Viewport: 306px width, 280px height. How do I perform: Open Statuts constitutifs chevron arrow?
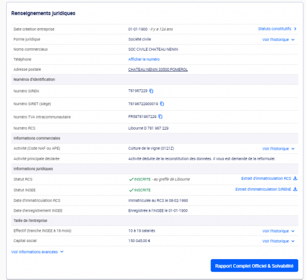[x=295, y=29]
